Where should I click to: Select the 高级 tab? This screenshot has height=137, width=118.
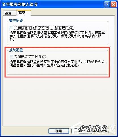[24, 13]
